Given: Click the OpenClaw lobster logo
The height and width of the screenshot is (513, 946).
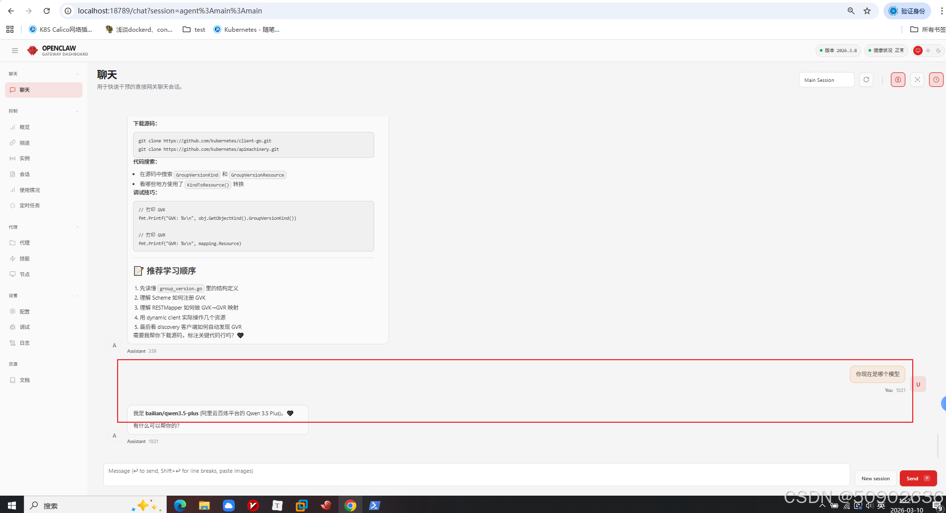Looking at the screenshot, I should [x=32, y=51].
